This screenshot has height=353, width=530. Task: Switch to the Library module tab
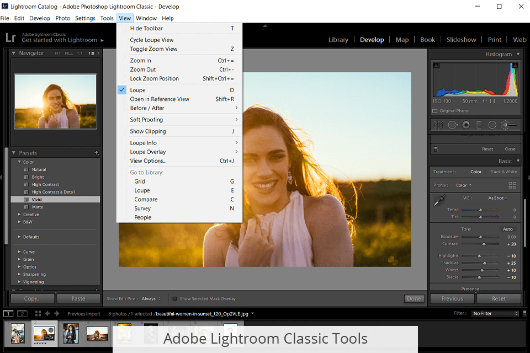[x=338, y=40]
